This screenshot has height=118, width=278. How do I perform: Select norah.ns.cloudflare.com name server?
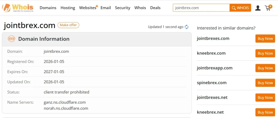coord(66,108)
